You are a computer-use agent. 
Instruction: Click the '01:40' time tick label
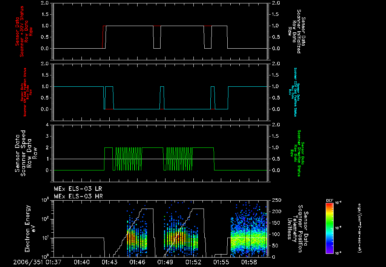coord(81,262)
